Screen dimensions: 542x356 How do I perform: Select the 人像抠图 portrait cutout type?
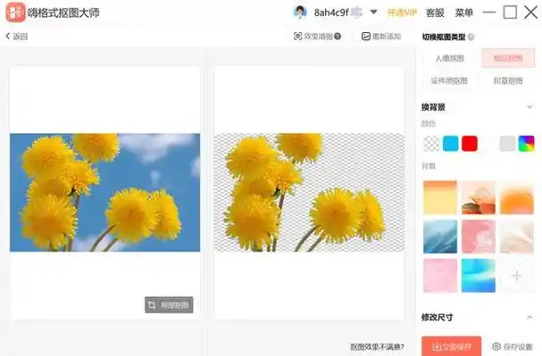[x=449, y=58]
